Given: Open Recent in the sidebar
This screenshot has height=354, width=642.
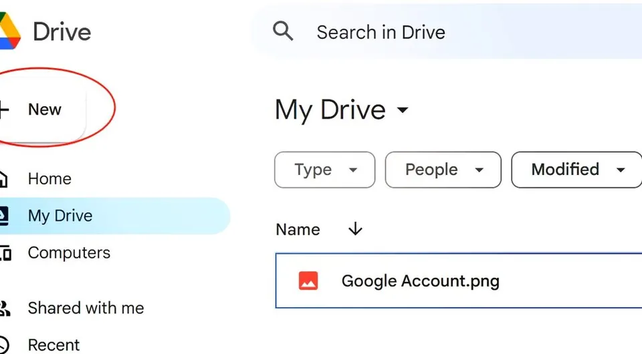Looking at the screenshot, I should (x=53, y=345).
